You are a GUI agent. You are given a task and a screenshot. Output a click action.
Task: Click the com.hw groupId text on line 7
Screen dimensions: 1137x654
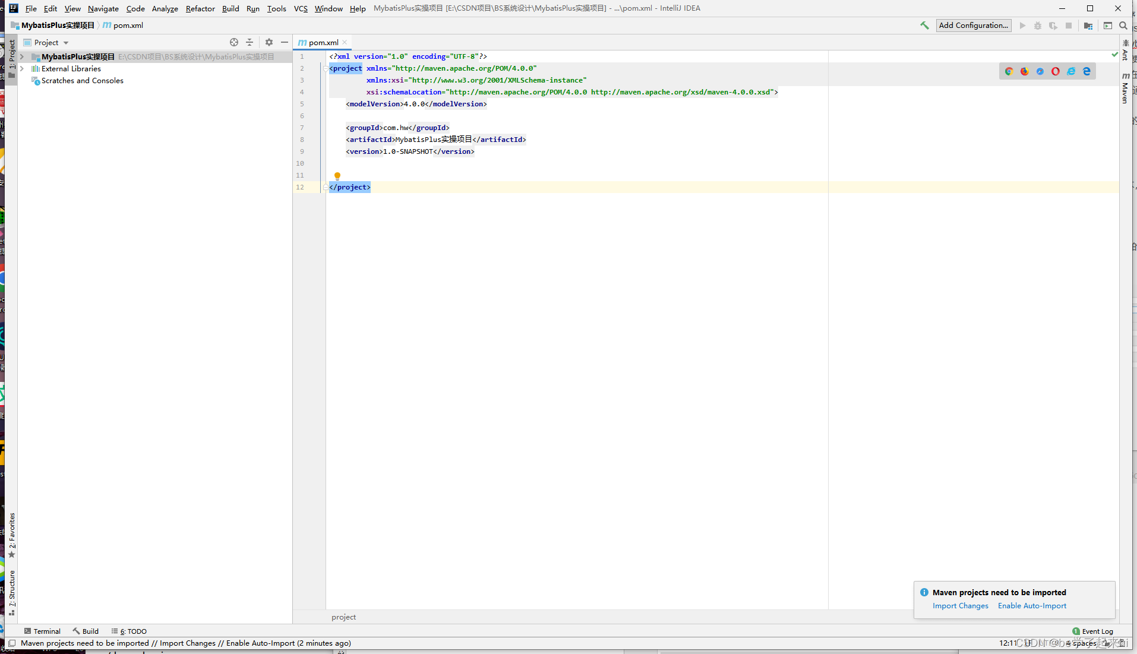396,128
